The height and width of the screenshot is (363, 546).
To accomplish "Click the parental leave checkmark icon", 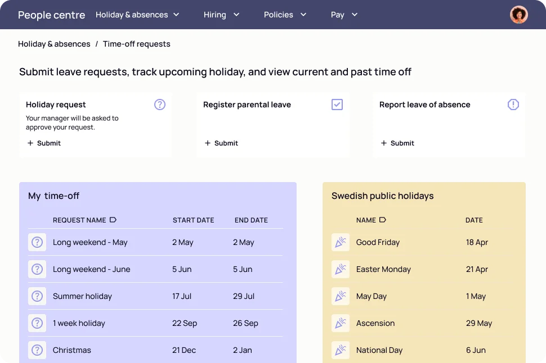I will (337, 105).
